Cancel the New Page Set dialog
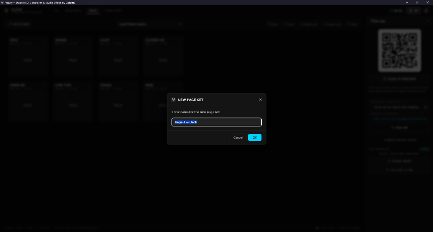 [238, 137]
